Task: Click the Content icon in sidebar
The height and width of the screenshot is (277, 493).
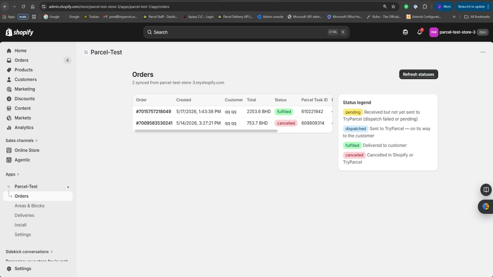Action: click(9, 108)
